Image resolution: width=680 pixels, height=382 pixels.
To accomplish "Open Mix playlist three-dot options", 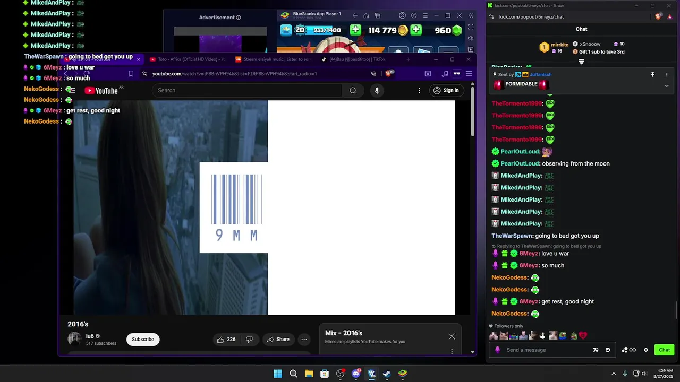I will pyautogui.click(x=452, y=351).
